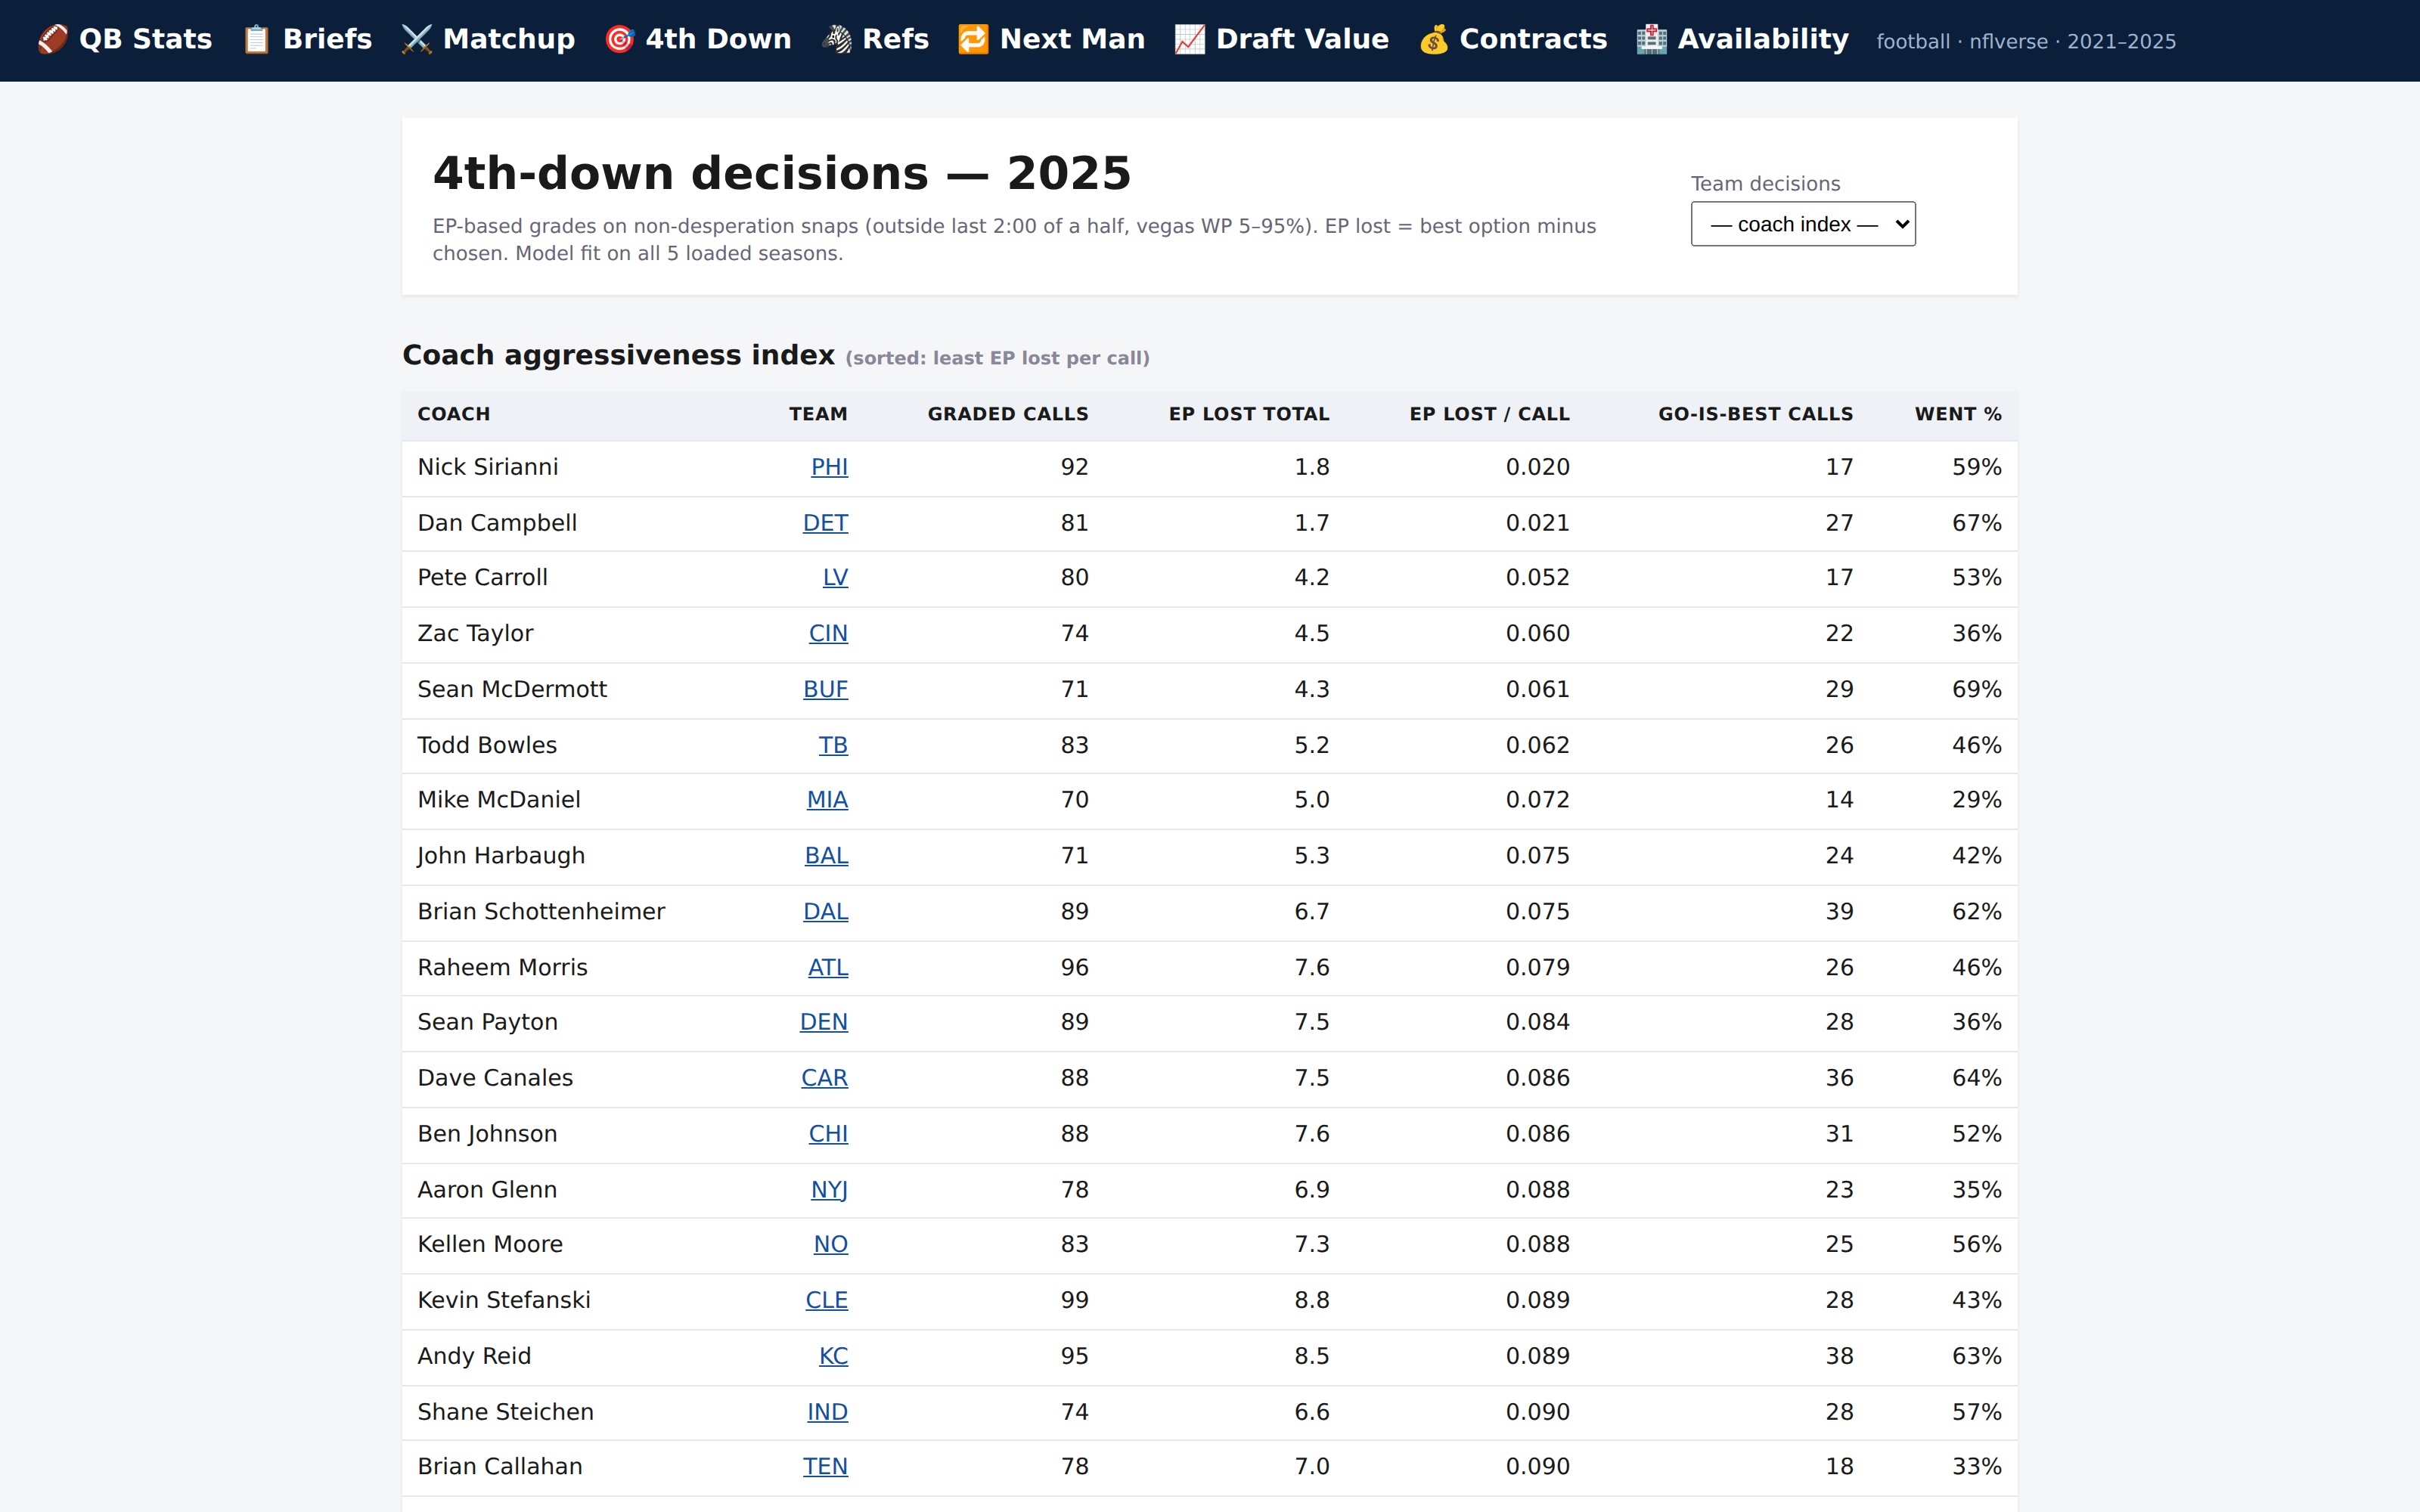Open the TB team link
Screen dimensions: 2420x1512
tap(833, 746)
